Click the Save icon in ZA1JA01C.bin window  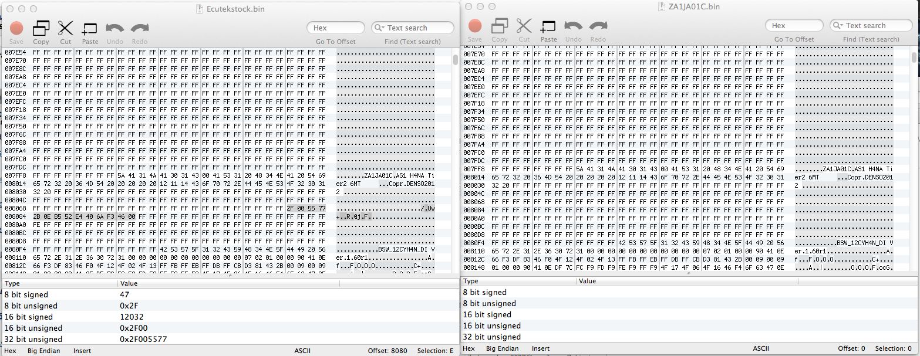tap(475, 26)
